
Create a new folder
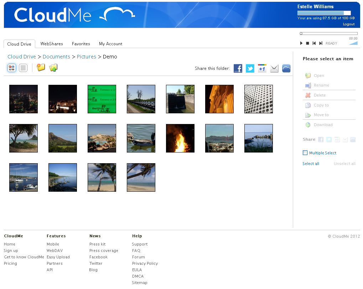41,67
